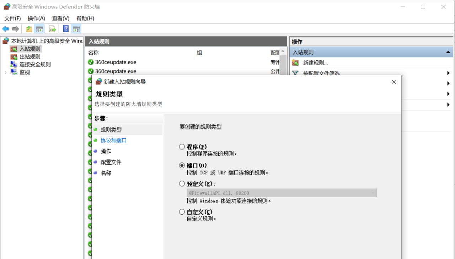
Task: Click the 专用 profile cell
Action: 275,62
